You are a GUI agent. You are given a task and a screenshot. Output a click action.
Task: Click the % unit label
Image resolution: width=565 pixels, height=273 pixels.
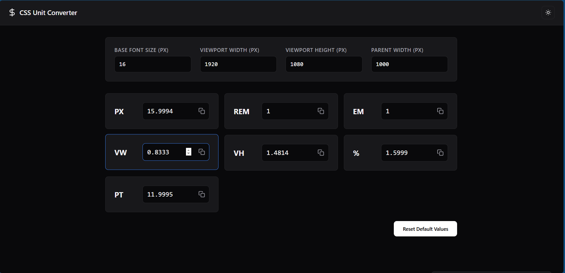click(x=356, y=153)
